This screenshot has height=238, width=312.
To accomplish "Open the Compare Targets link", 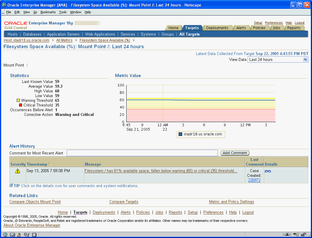I will point(124,202).
